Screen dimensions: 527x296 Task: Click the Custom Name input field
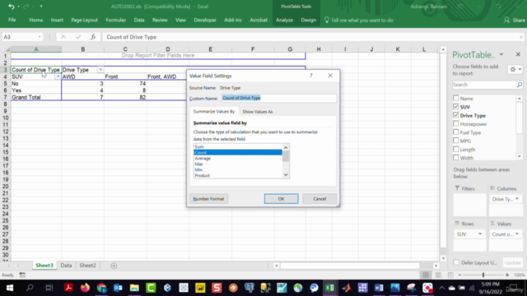pos(279,98)
